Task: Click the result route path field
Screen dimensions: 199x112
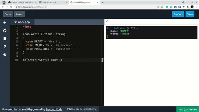Action: tap(151, 21)
